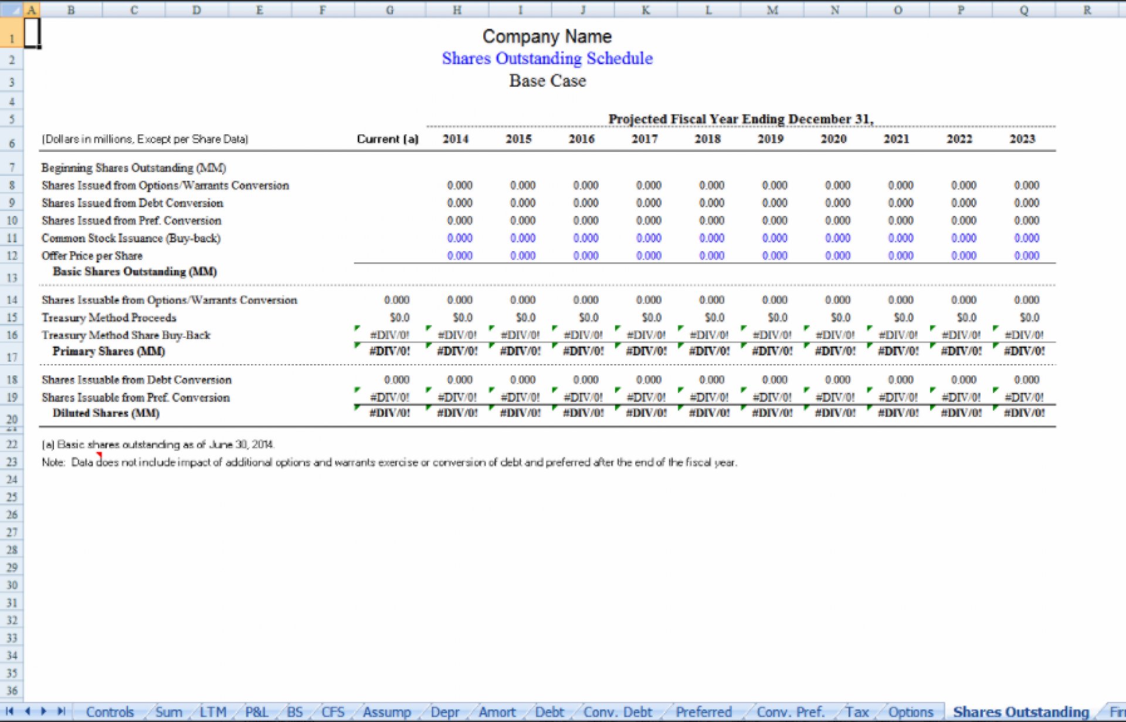Click the 2023 year heading
1126x722 pixels.
pos(1022,139)
